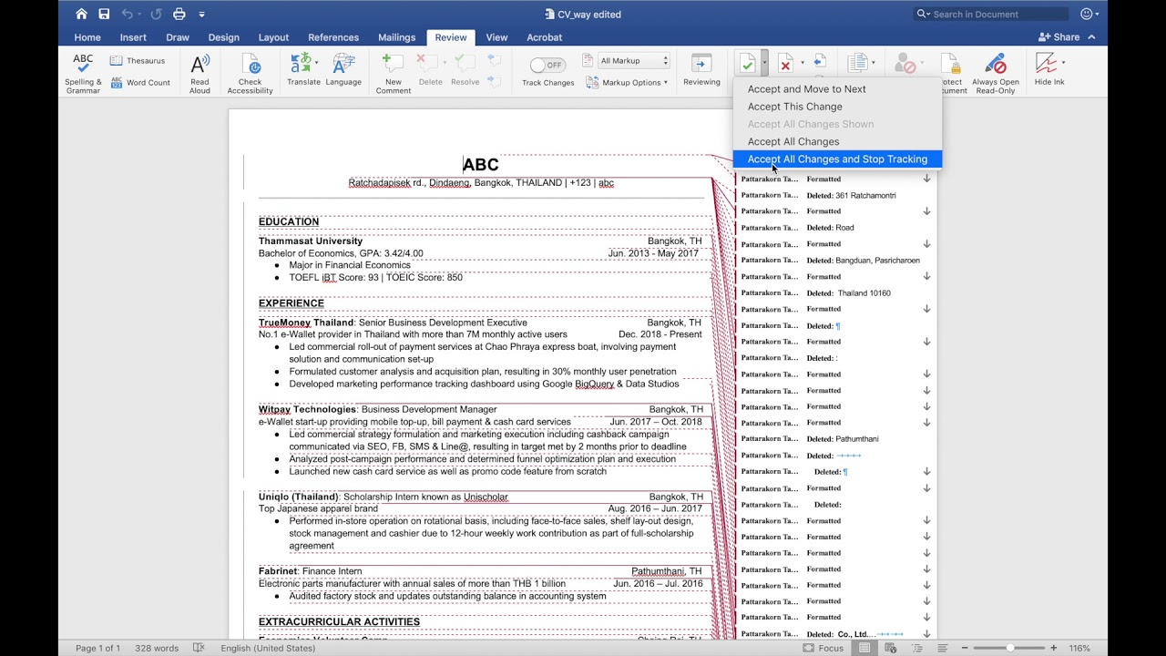This screenshot has height=656, width=1166.
Task: Switch to the Draw tab
Action: [178, 37]
